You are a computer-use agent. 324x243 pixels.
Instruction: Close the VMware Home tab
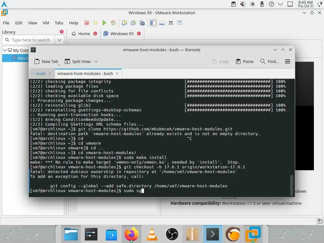tap(95, 34)
